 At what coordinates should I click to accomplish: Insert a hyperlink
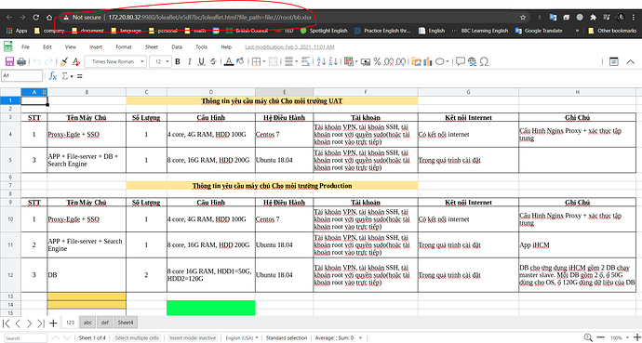472,61
